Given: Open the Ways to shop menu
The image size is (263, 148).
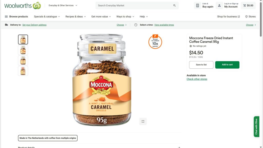Looking at the screenshot, I should (125, 17).
